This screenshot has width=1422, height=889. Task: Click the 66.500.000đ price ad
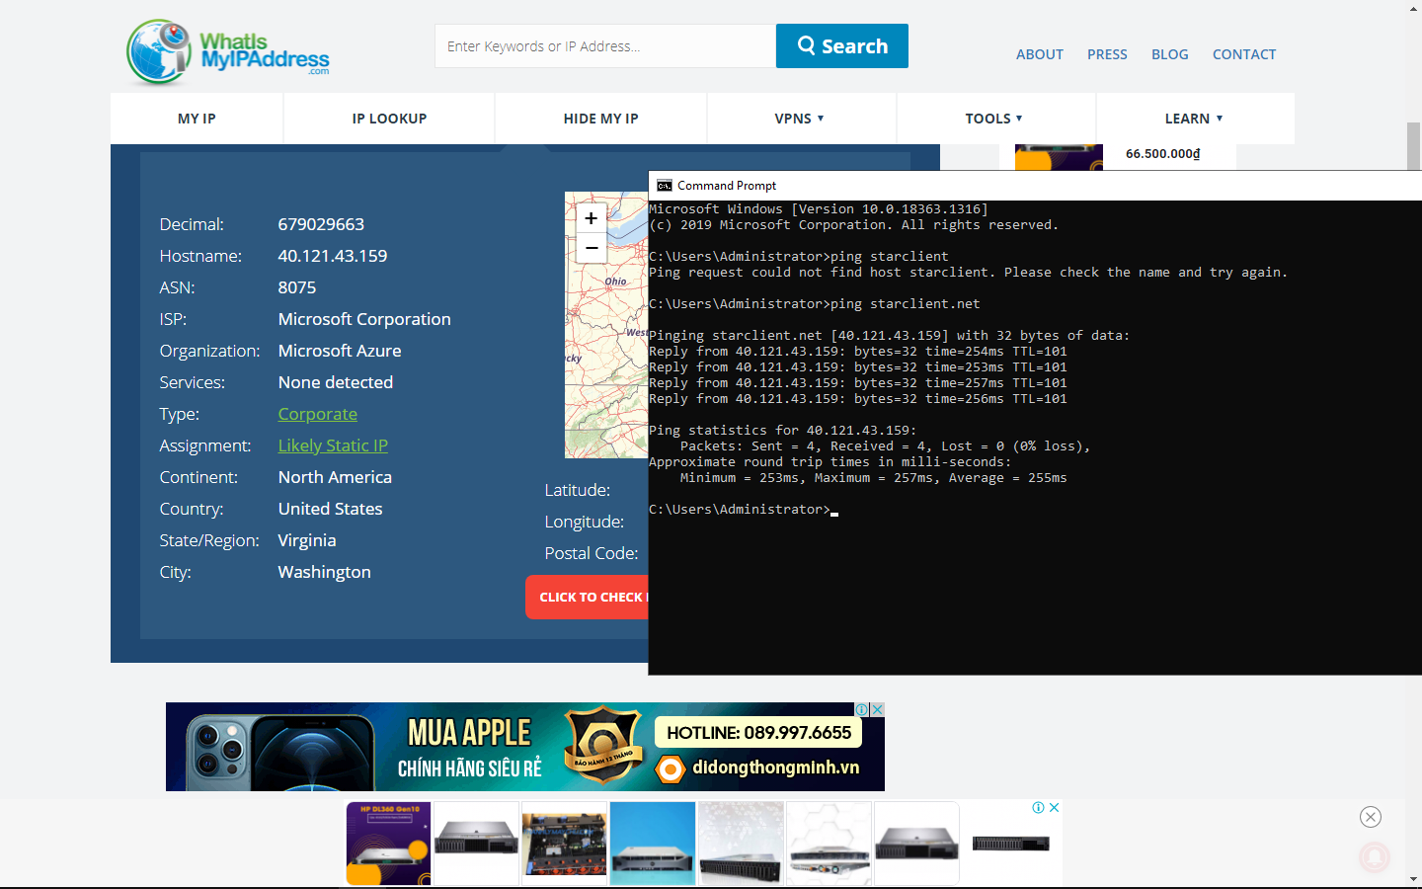pos(1163,154)
